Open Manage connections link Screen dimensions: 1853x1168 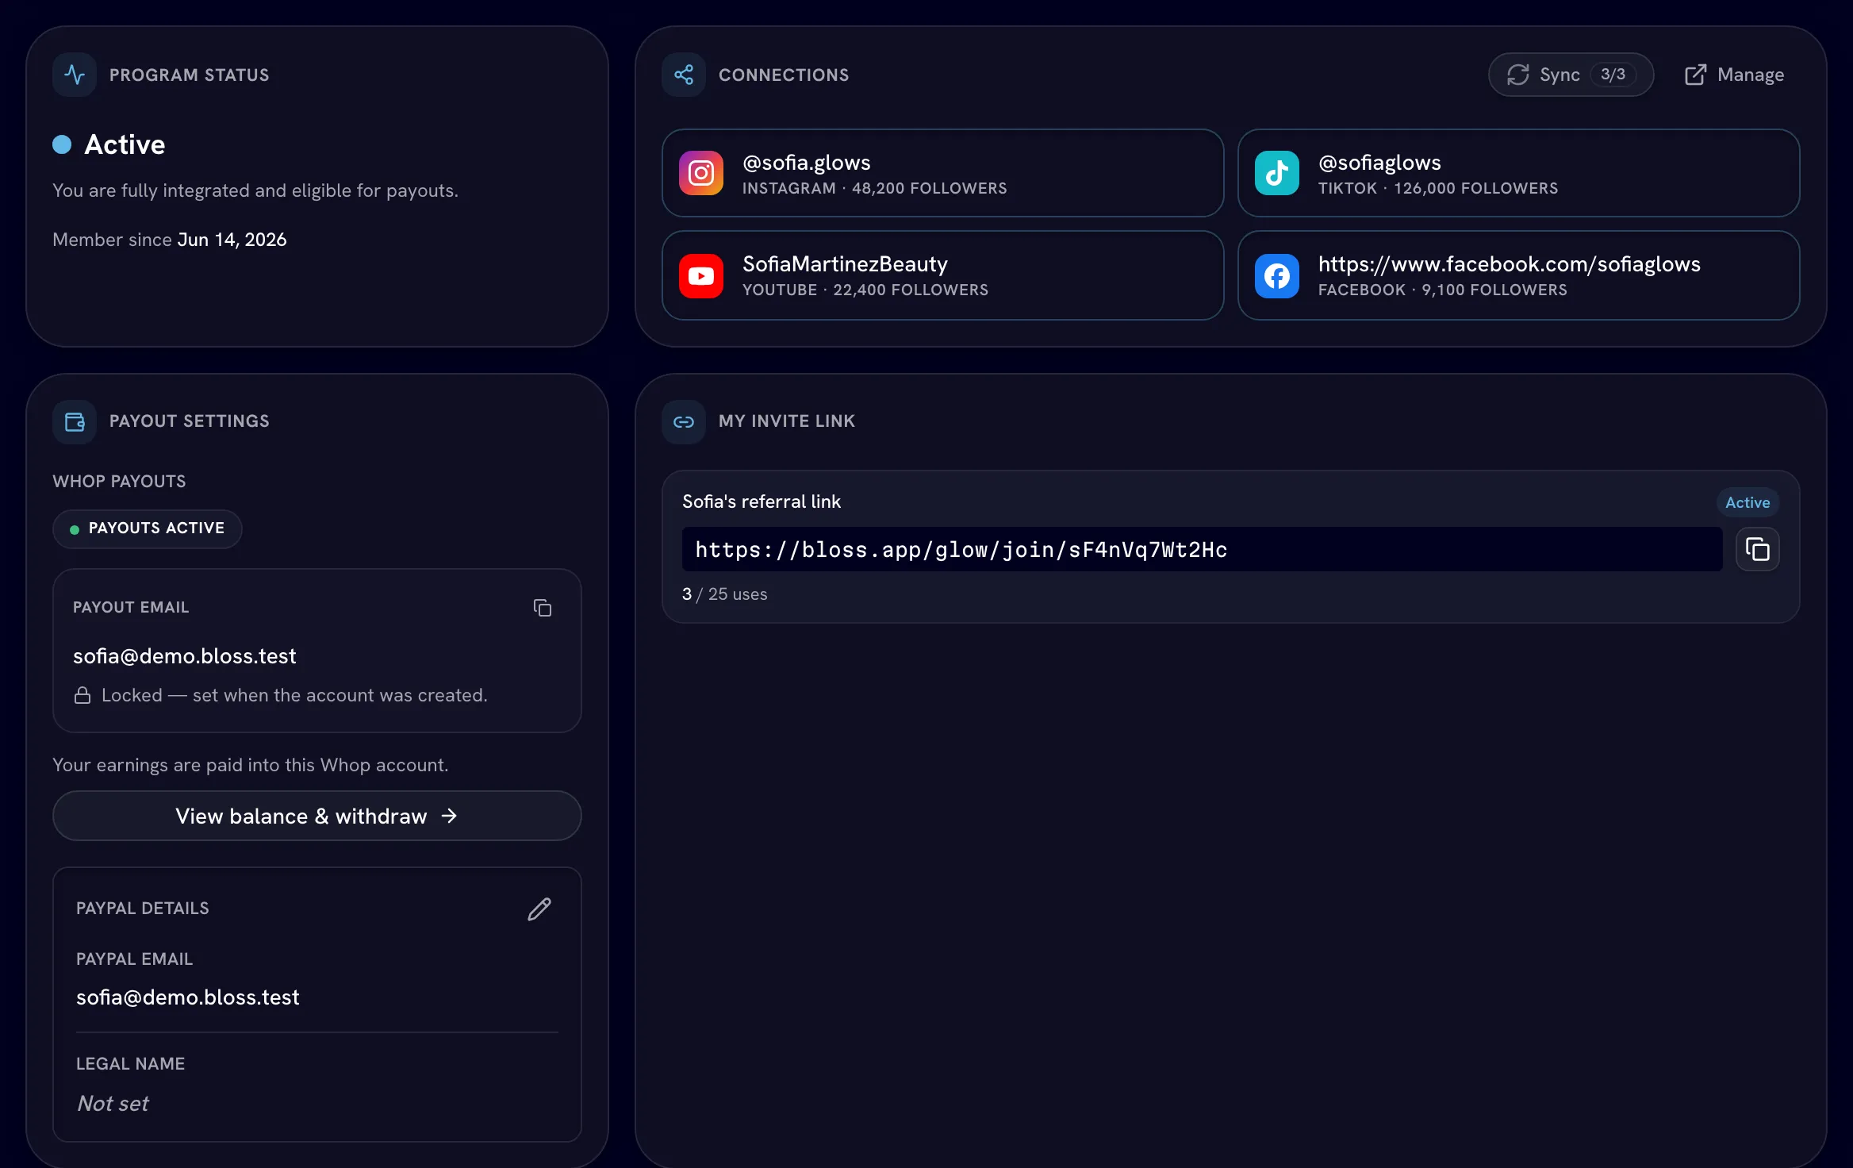point(1734,75)
